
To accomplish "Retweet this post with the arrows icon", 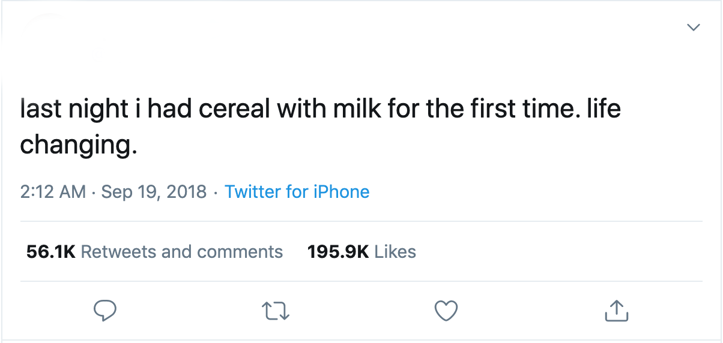I will (276, 310).
